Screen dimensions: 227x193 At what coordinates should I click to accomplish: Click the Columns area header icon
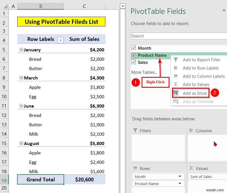point(191,130)
